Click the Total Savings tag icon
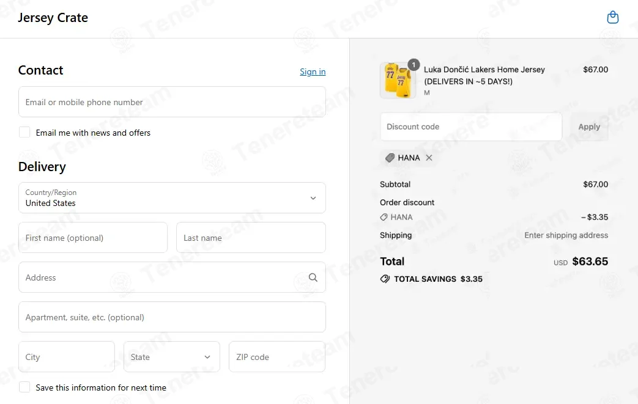The width and height of the screenshot is (638, 404). (385, 279)
